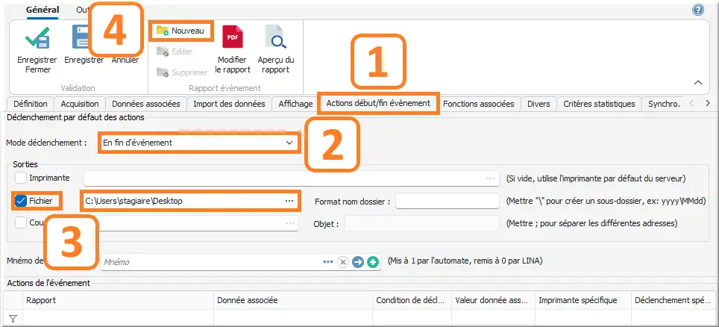Click the Imprimante text field

[291, 178]
